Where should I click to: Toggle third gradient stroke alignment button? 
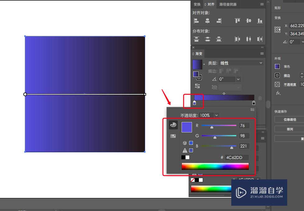tap(236, 71)
